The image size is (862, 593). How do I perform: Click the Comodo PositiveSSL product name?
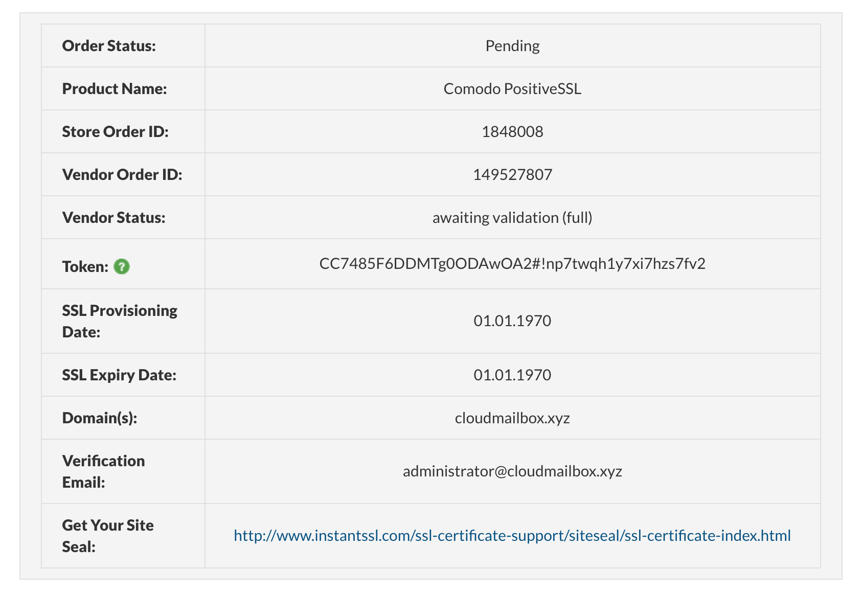[x=512, y=89]
